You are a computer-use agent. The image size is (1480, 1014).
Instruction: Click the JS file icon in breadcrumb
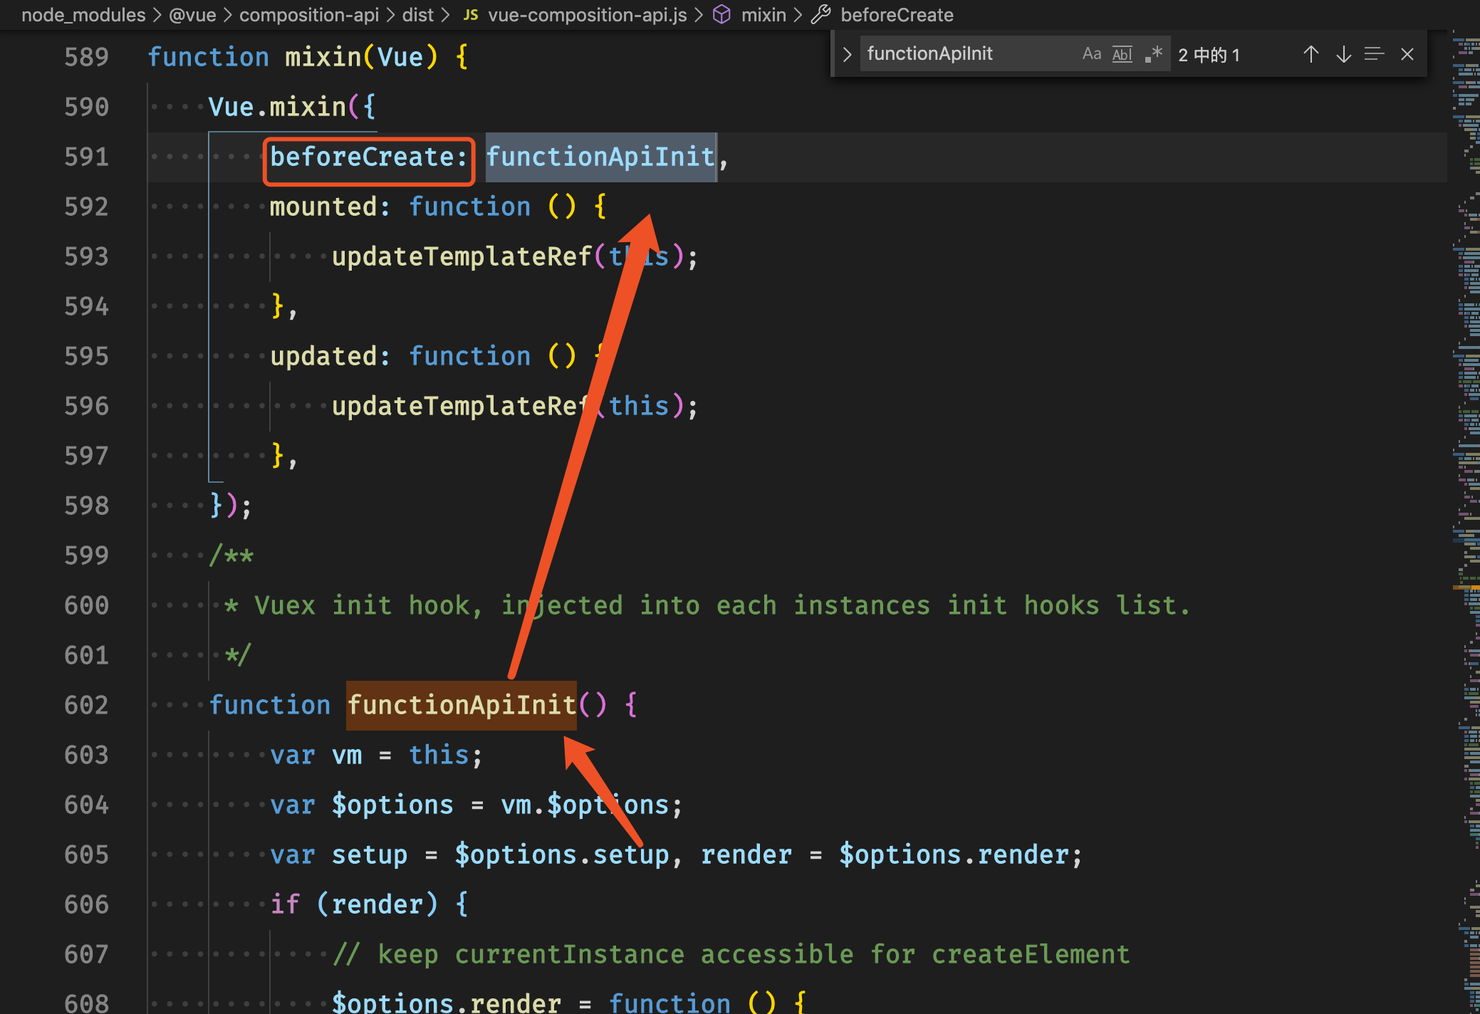pyautogui.click(x=470, y=14)
